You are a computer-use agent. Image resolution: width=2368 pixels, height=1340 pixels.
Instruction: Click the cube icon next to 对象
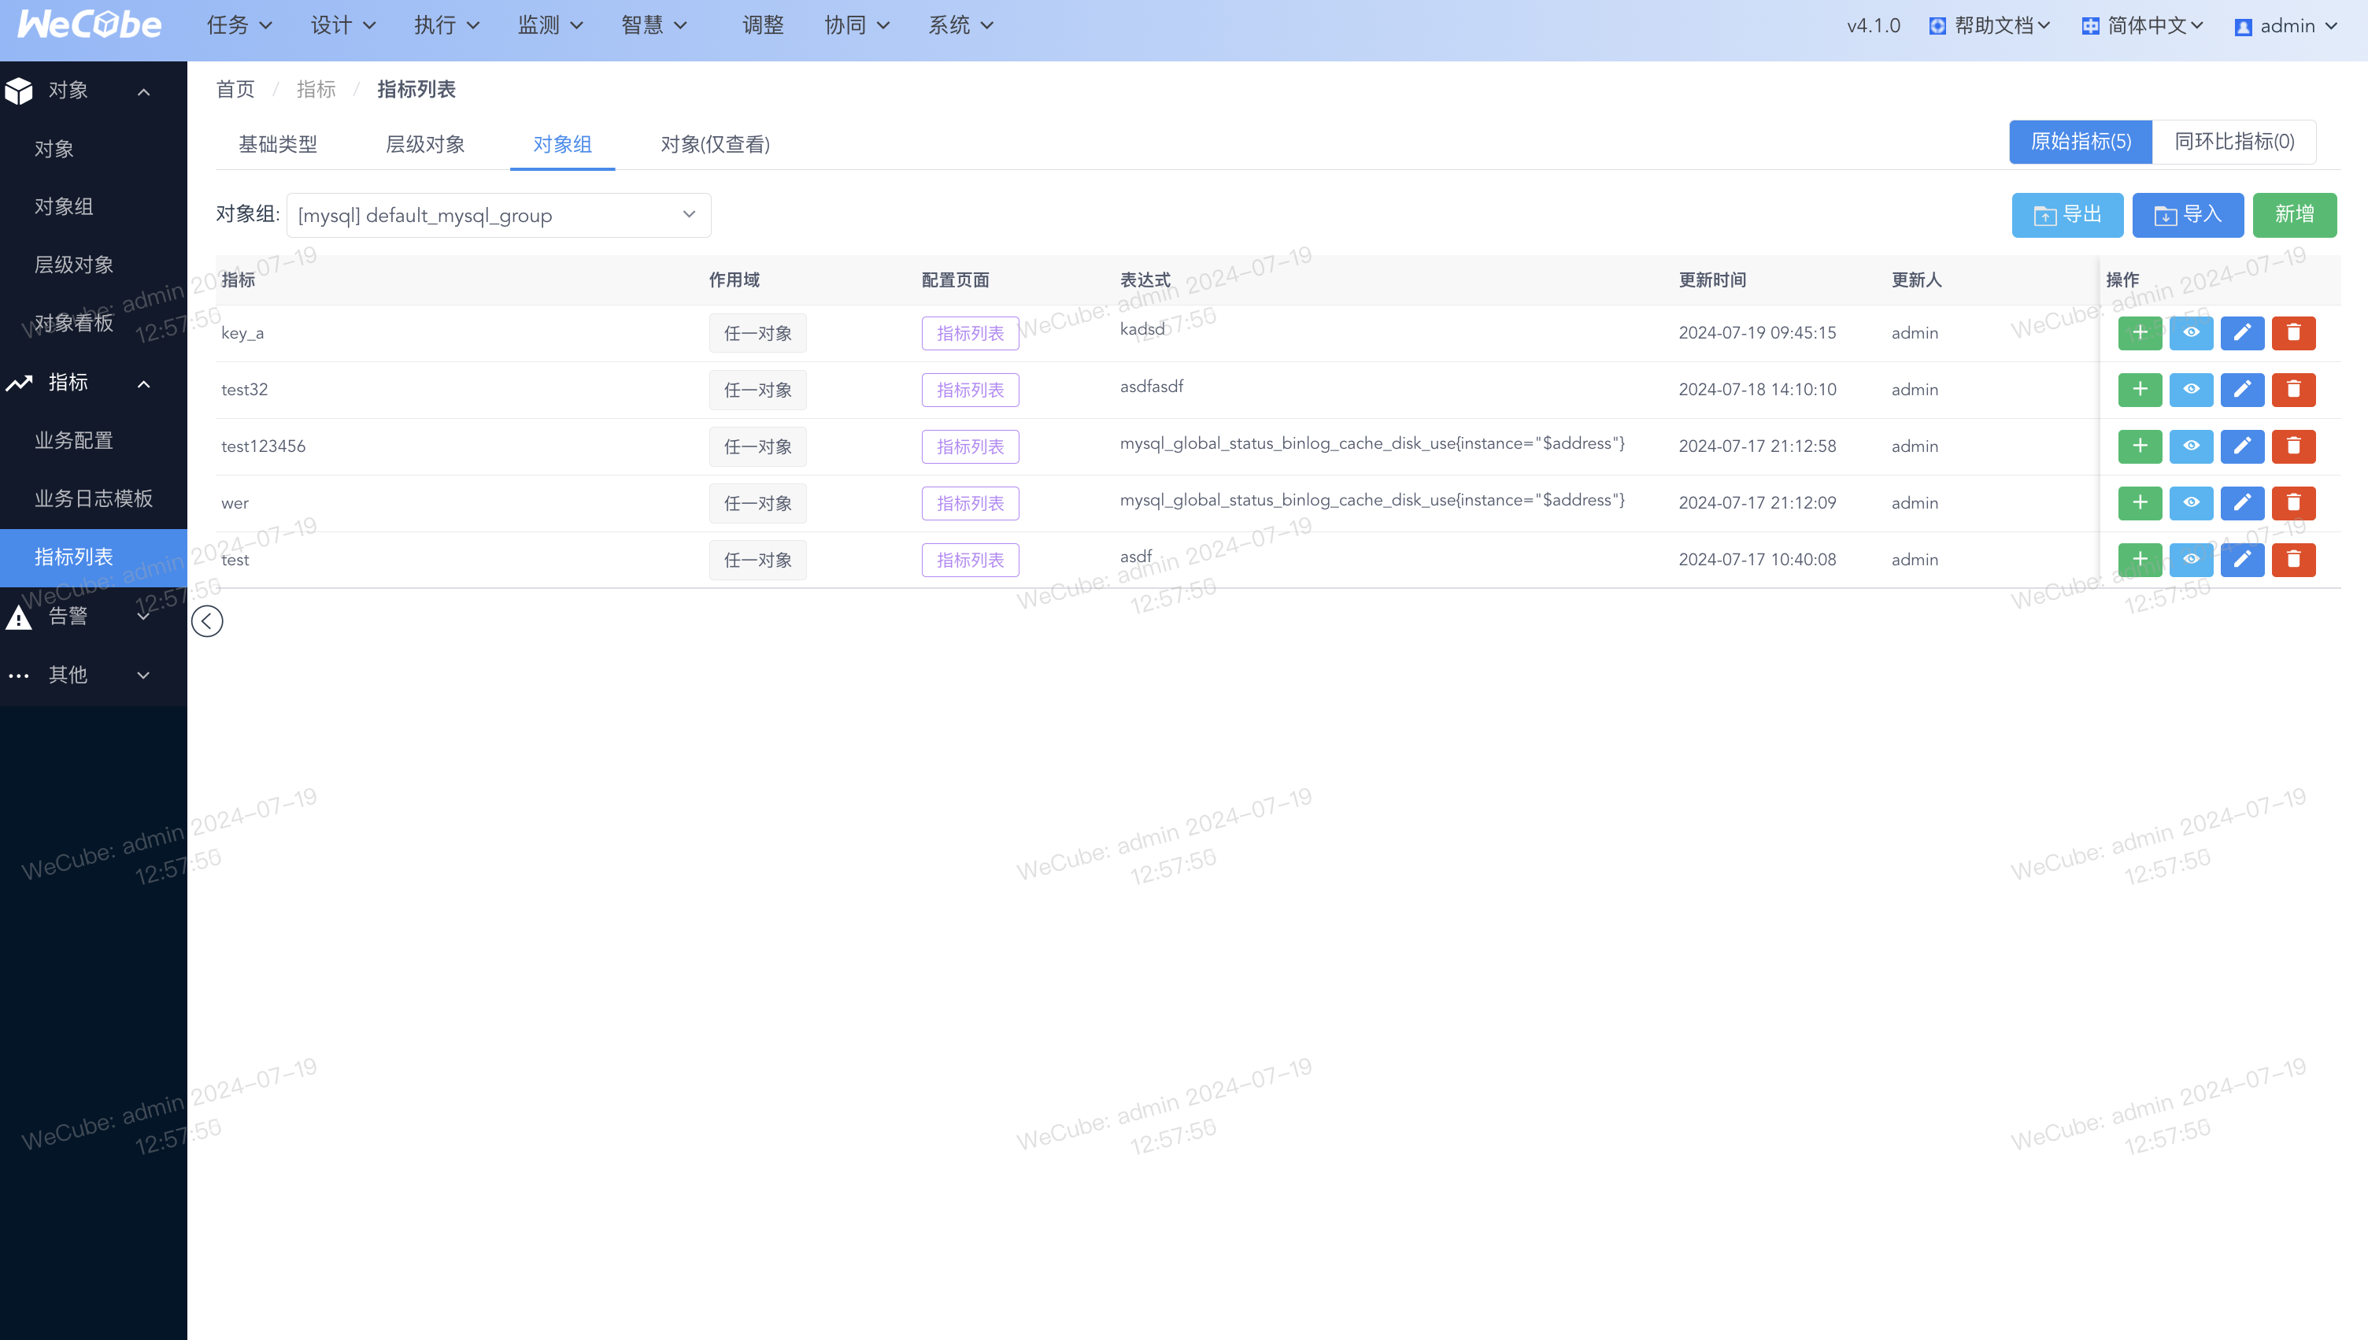[x=18, y=91]
